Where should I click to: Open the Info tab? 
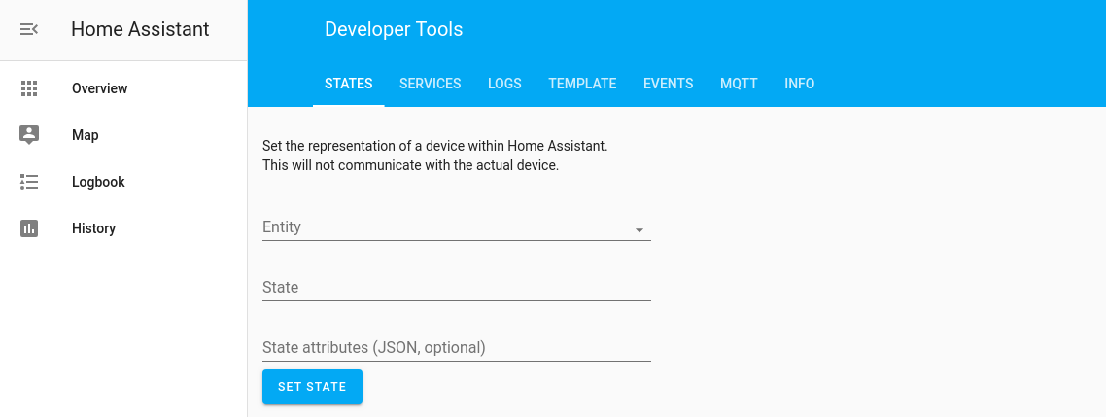point(799,84)
